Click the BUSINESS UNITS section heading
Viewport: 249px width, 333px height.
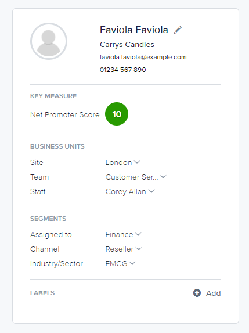pos(57,146)
